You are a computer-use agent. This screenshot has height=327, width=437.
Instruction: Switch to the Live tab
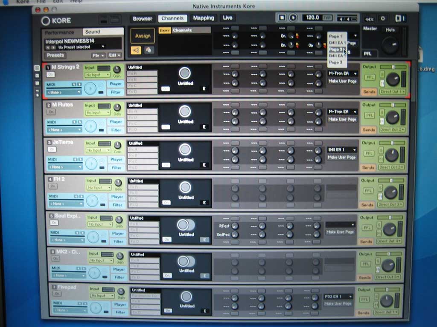coord(227,18)
